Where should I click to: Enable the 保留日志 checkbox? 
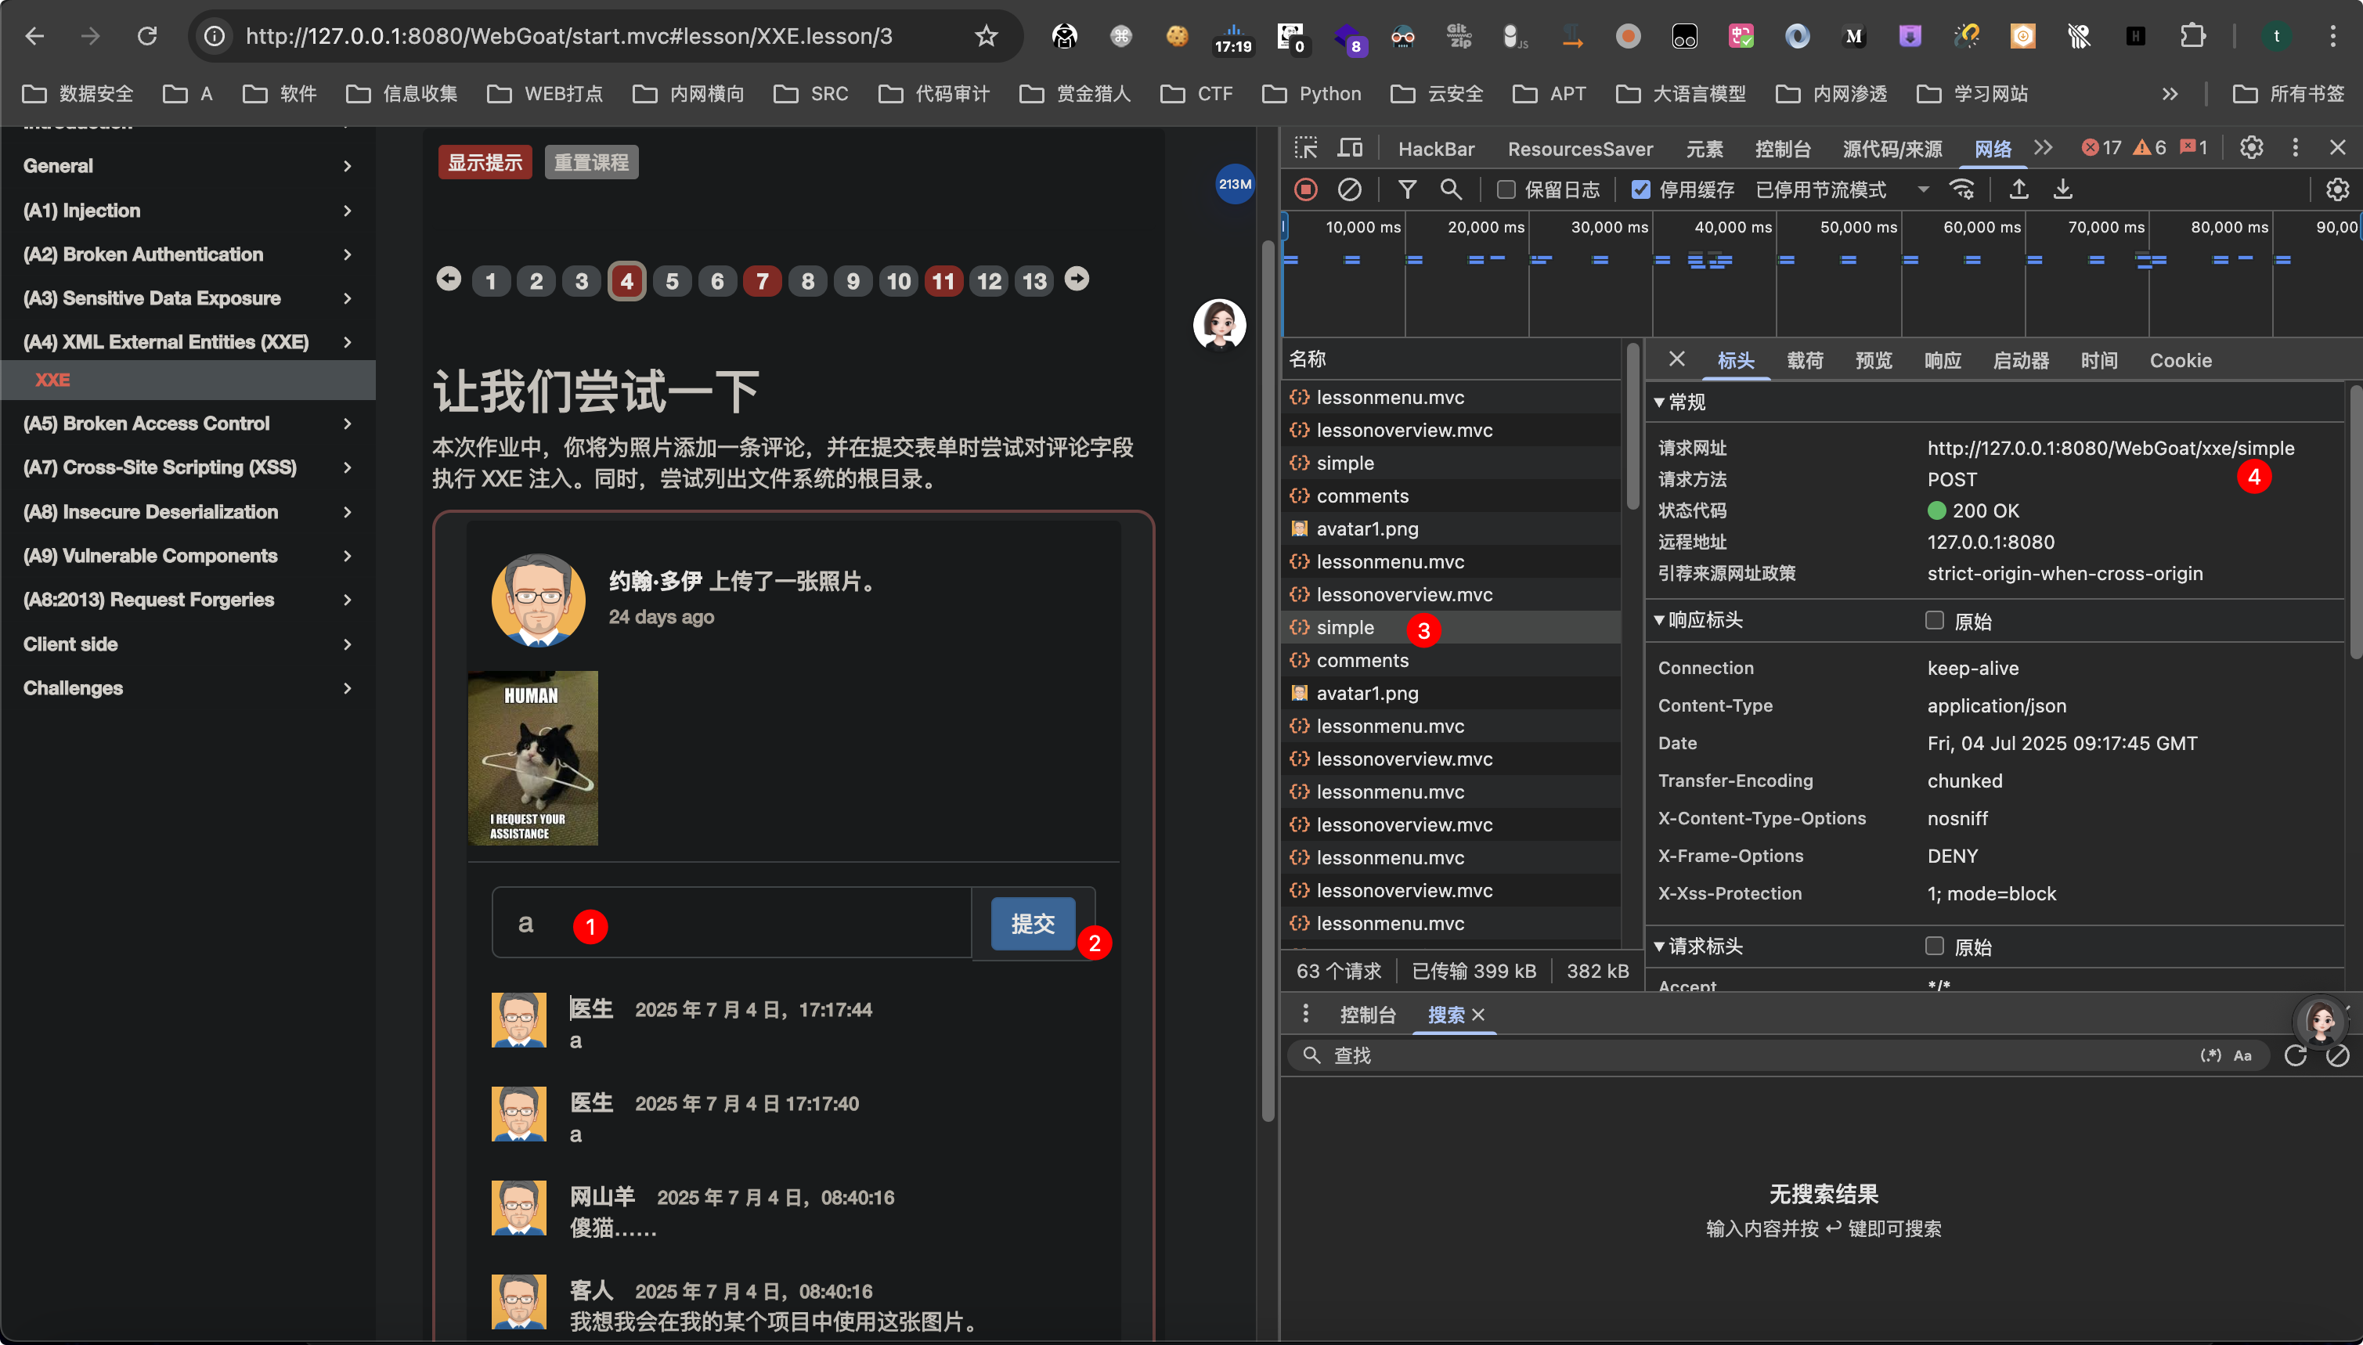pyautogui.click(x=1506, y=189)
